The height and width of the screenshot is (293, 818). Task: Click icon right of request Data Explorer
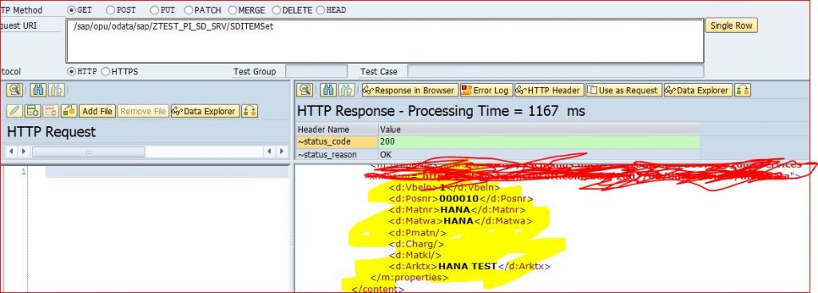pos(250,111)
